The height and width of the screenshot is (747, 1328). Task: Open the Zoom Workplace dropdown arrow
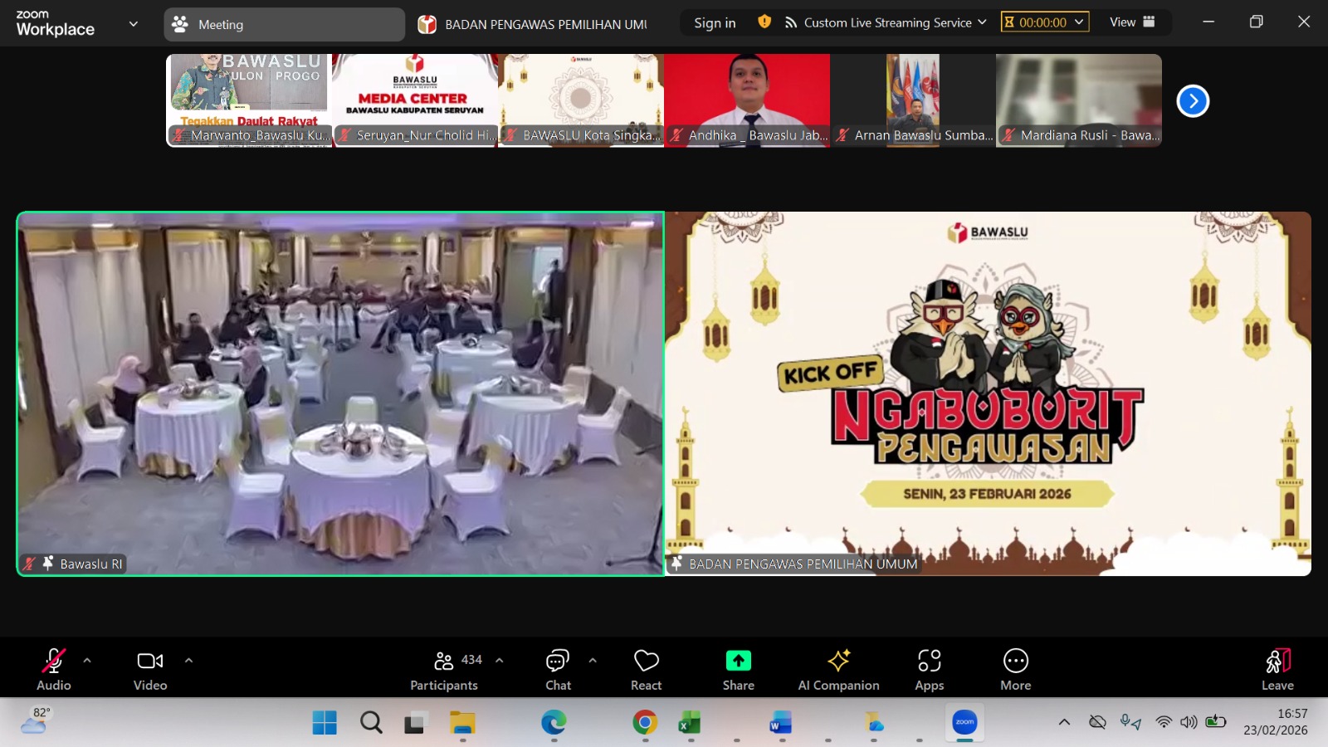click(x=133, y=24)
